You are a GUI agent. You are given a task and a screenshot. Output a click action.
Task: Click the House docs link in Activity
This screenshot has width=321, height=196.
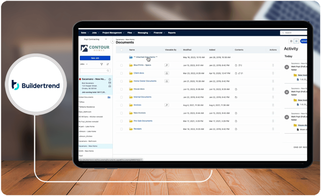[302, 125]
